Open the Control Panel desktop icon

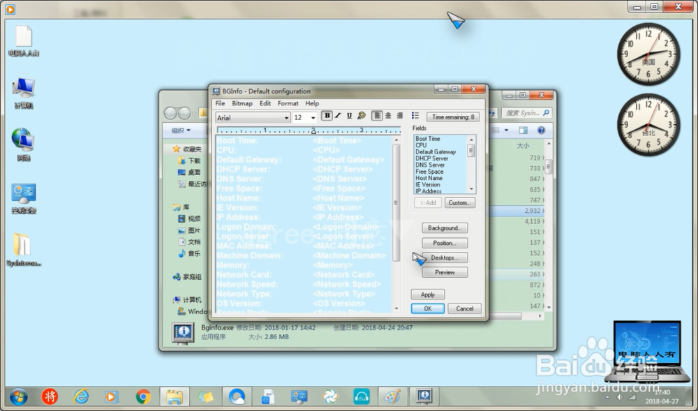(24, 198)
